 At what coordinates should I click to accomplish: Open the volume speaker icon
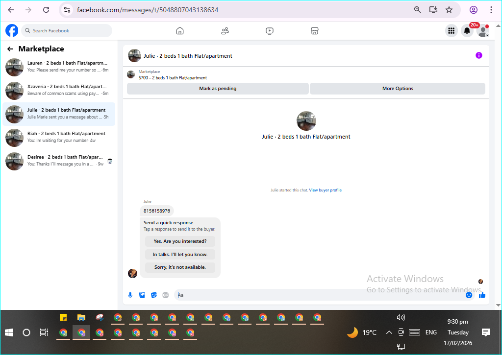401,317
